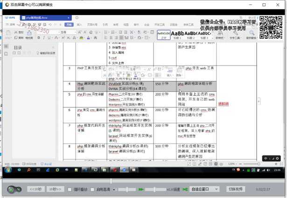Rewind using the <<10秒 button
This screenshot has width=287, height=198.
coord(36,189)
